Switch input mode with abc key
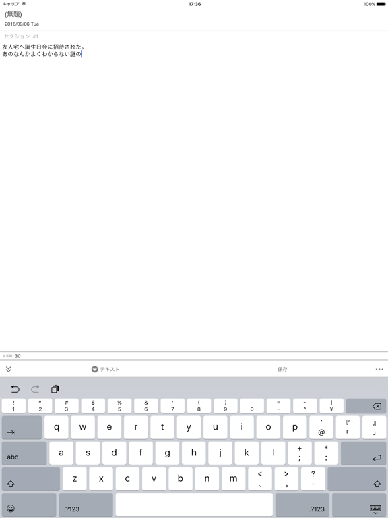The width and height of the screenshot is (388, 518). (x=24, y=453)
